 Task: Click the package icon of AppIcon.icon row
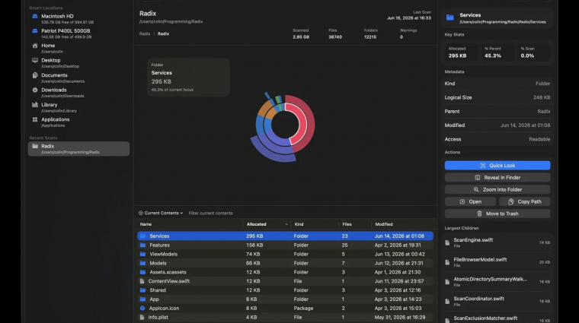pyautogui.click(x=142, y=309)
